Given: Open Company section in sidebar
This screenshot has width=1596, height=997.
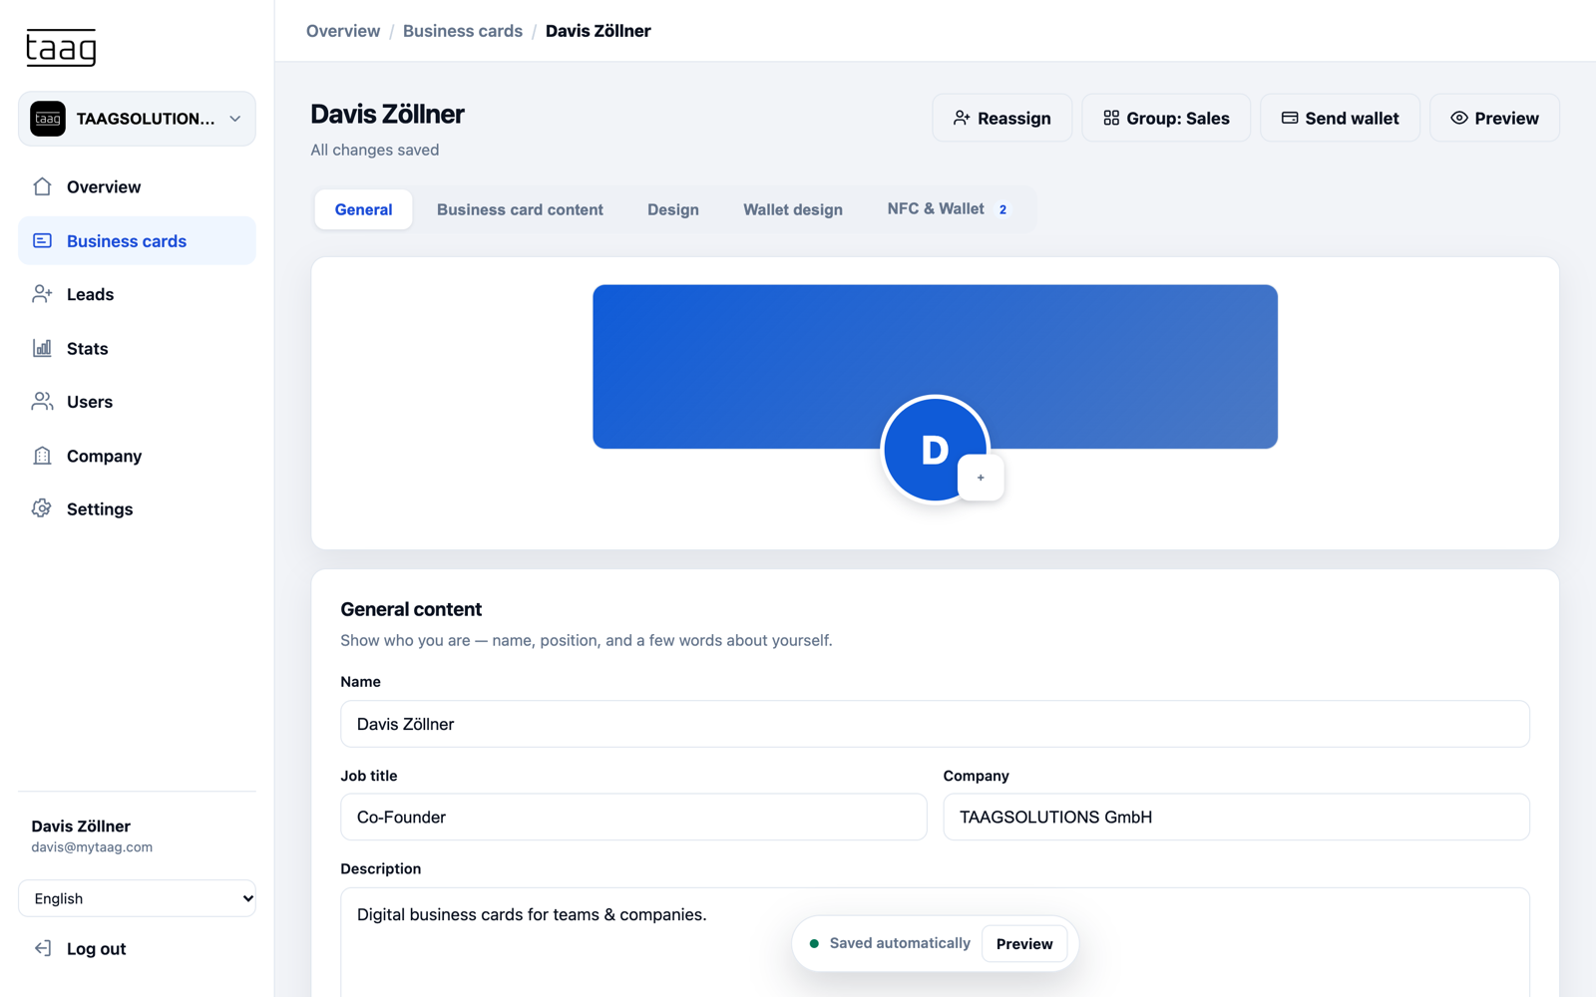Looking at the screenshot, I should (x=137, y=456).
